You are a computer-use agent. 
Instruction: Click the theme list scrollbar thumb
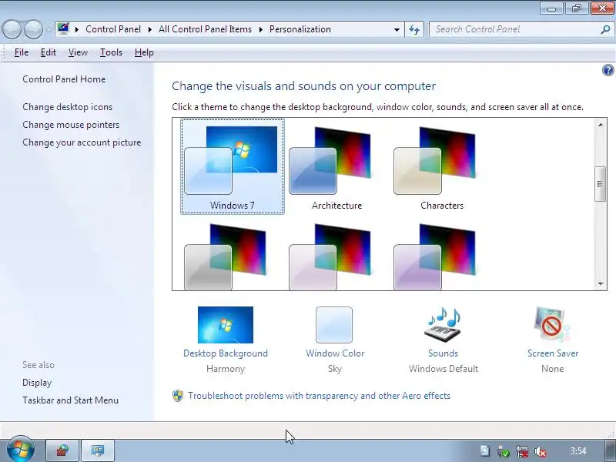point(600,184)
